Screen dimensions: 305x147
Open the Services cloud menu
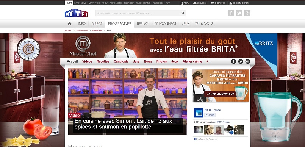pos(200,3)
